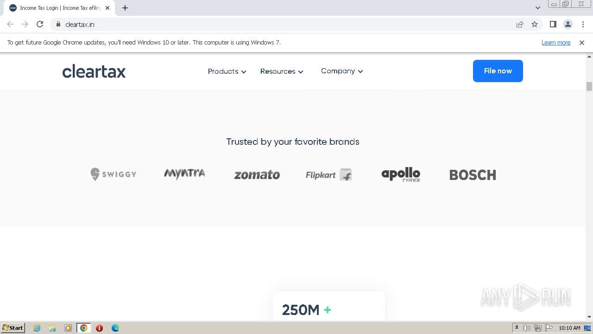Open Microsoft Edge from taskbar
593x334 pixels.
coord(115,328)
